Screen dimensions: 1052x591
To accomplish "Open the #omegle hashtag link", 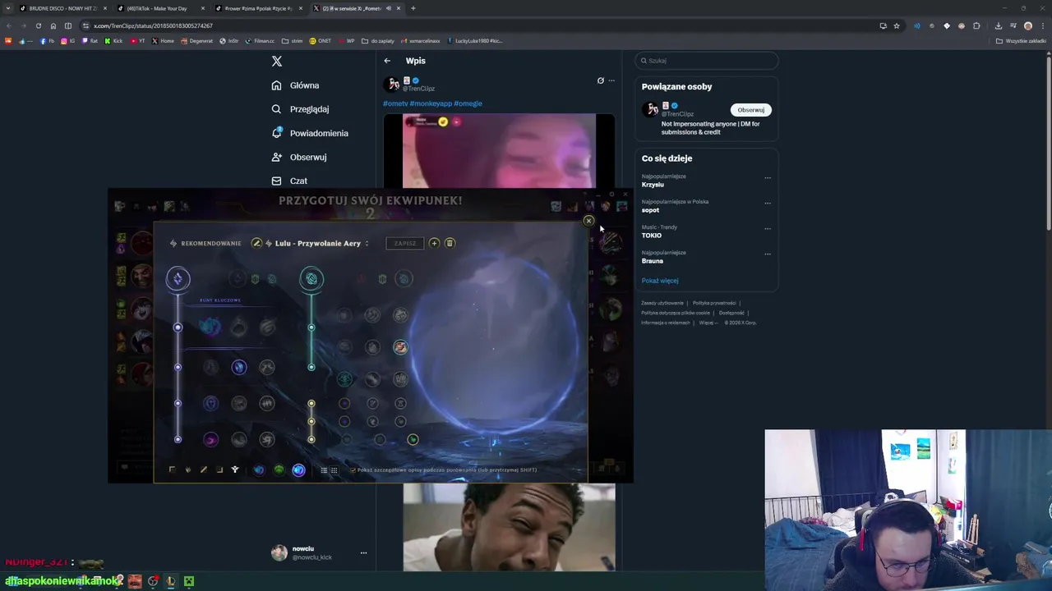I will coord(468,103).
